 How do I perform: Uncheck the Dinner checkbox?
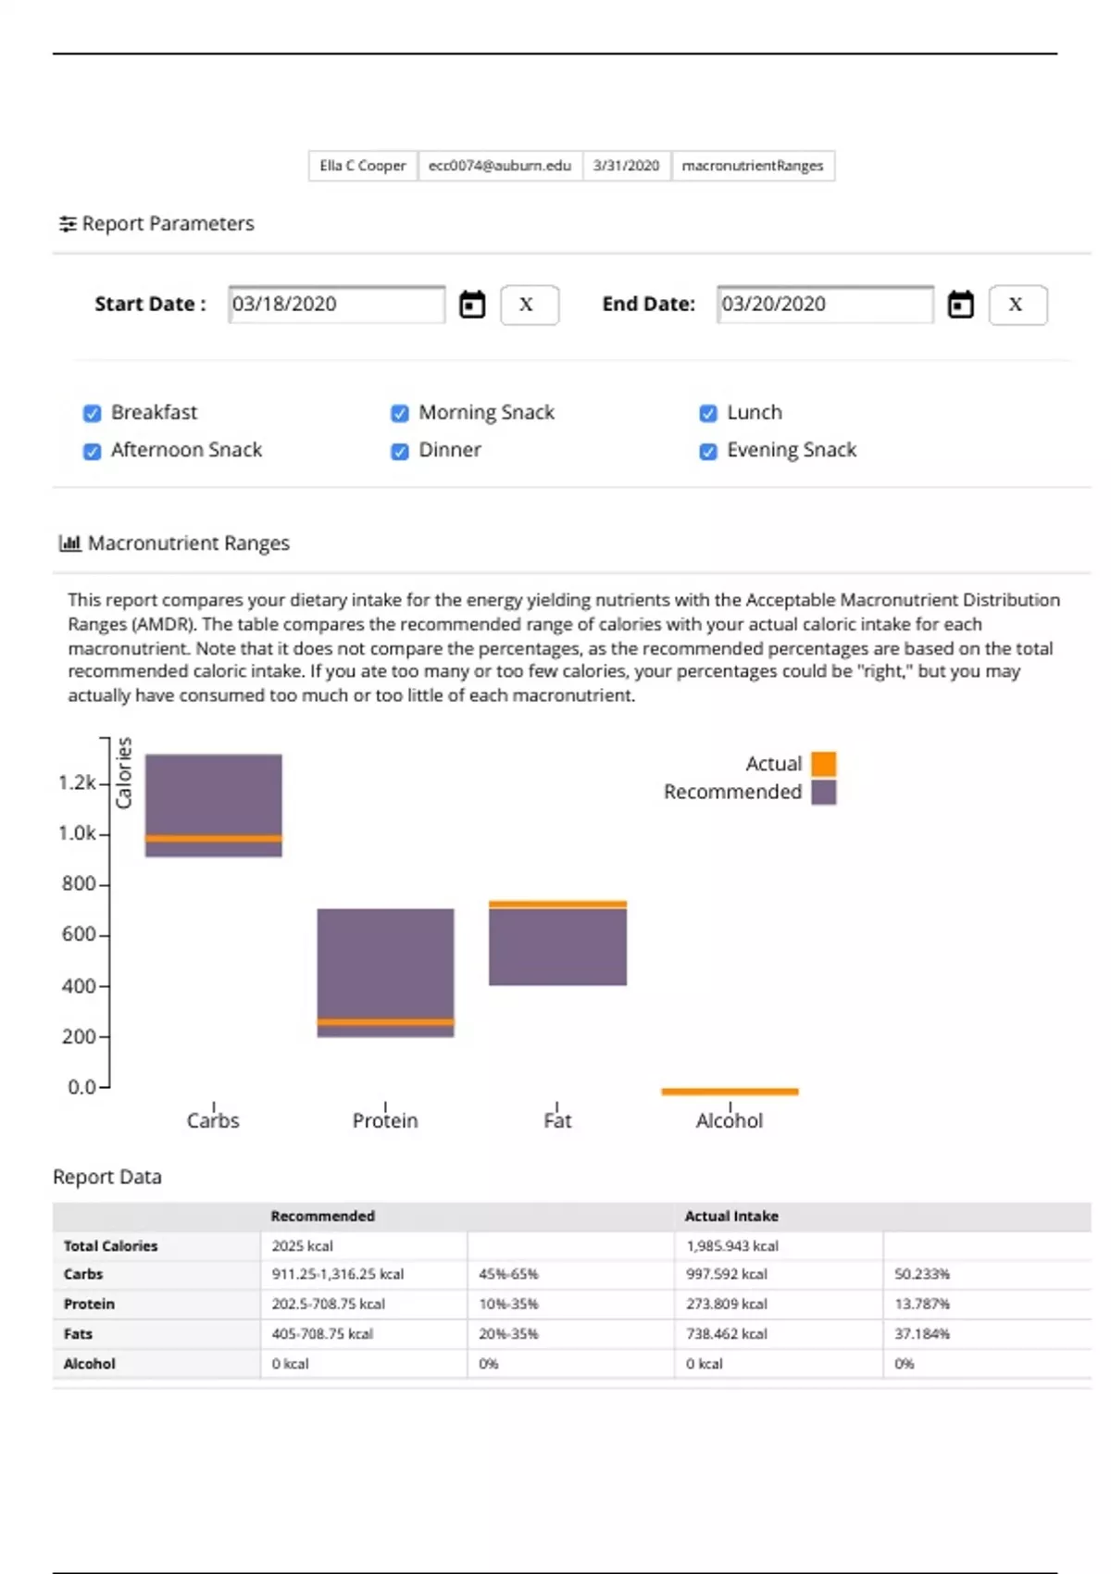tap(399, 451)
